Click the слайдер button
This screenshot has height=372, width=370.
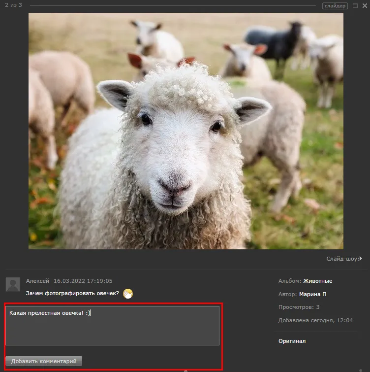pyautogui.click(x=335, y=6)
